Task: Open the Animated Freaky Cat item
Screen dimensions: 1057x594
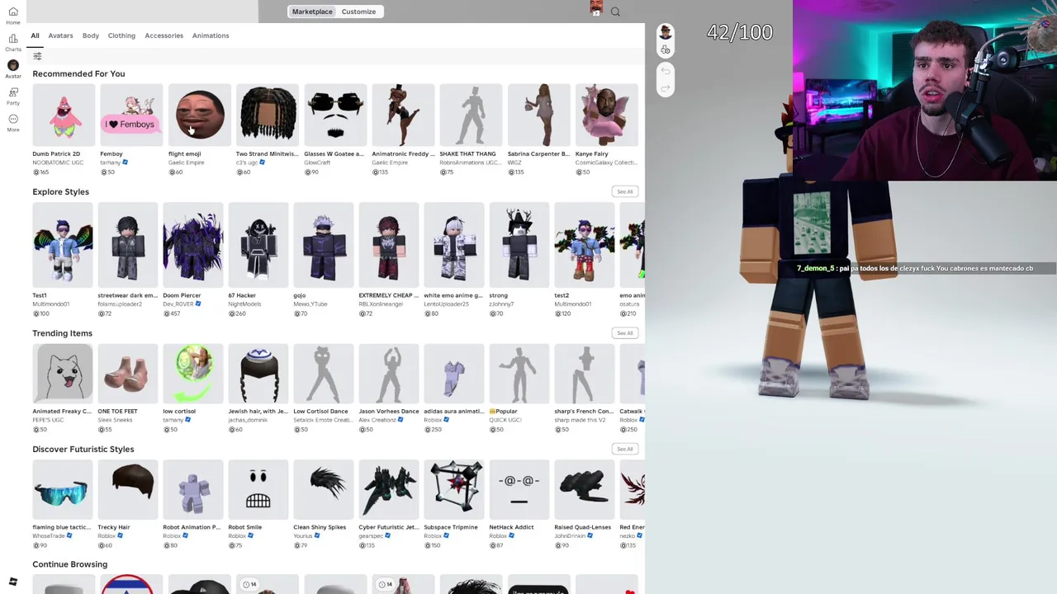Action: pyautogui.click(x=63, y=374)
